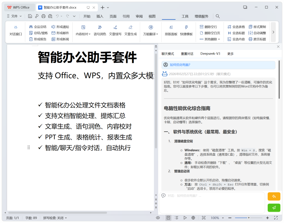Click the print icon in quick toolbar
284x223 pixels.
pos(43,16)
